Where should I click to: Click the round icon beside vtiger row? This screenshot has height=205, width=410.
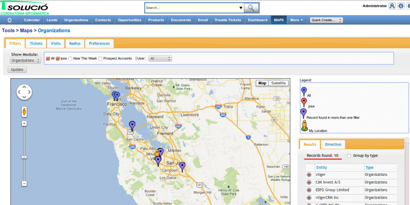[309, 174]
